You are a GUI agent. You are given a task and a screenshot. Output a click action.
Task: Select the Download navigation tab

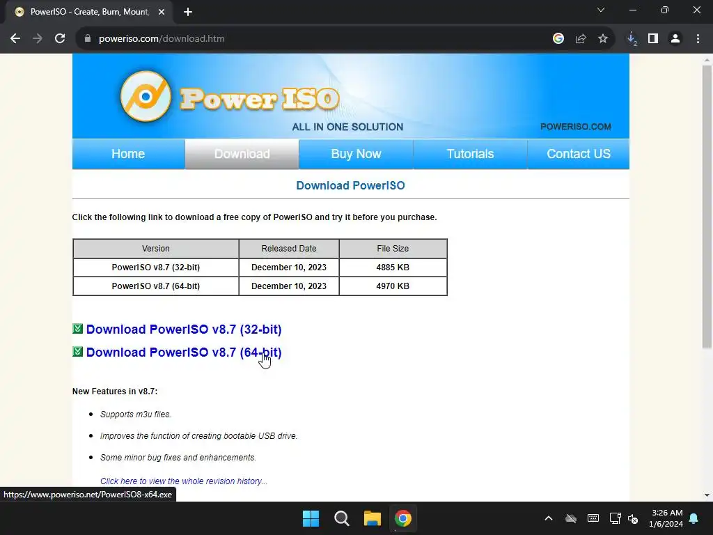pos(242,154)
